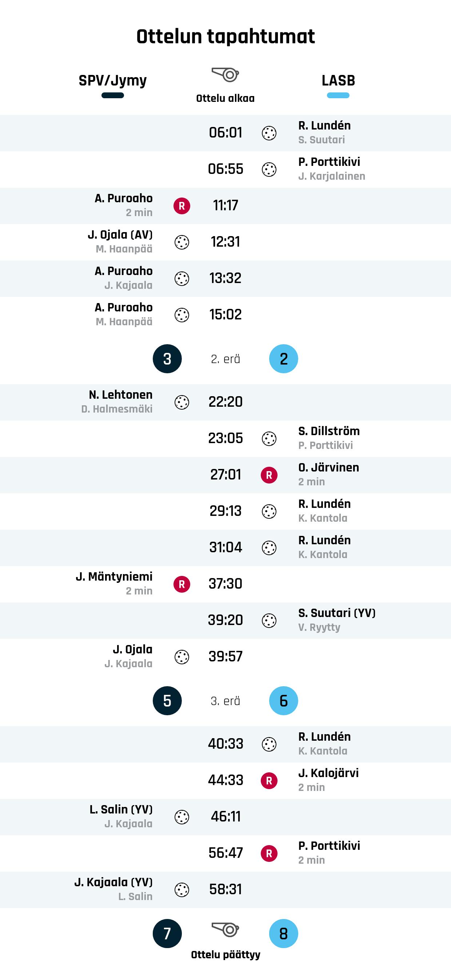Viewport: 451px width, 967px height.
Task: Open player S. Dillström at 23:05
Action: coord(329,431)
